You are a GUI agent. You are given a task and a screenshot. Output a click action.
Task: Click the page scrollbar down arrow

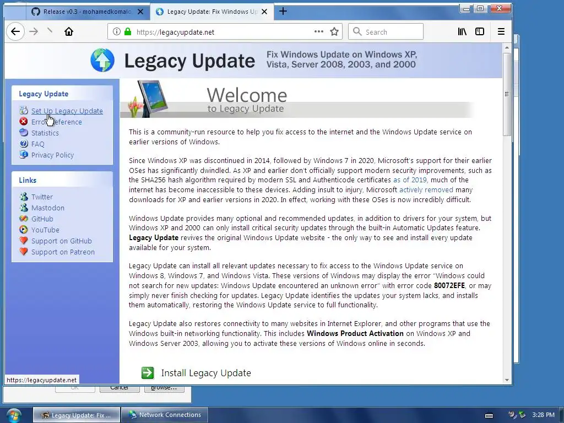click(x=507, y=380)
